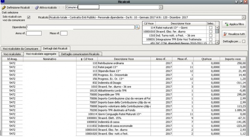Select checkbox for Integrazione TFR Ente row
The height and width of the screenshot is (137, 250).
(x=211, y=39)
